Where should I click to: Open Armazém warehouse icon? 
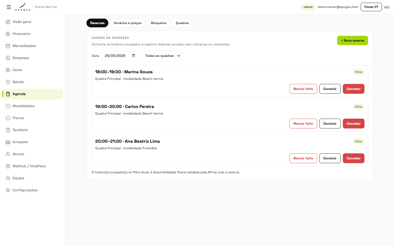8,142
